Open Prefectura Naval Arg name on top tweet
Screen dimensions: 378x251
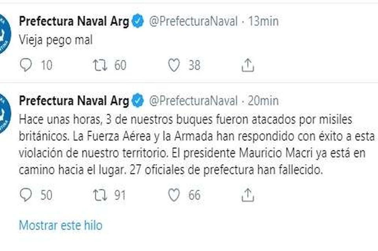click(74, 22)
